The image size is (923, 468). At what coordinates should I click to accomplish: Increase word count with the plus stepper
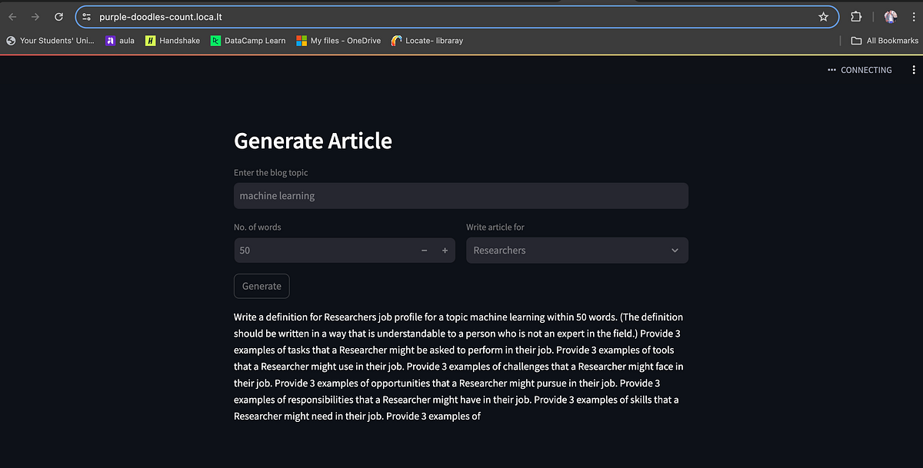point(444,250)
